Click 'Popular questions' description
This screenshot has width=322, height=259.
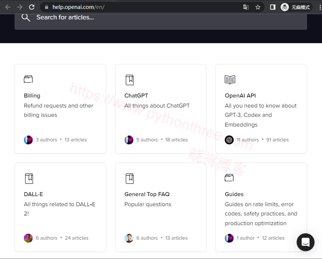[148, 204]
